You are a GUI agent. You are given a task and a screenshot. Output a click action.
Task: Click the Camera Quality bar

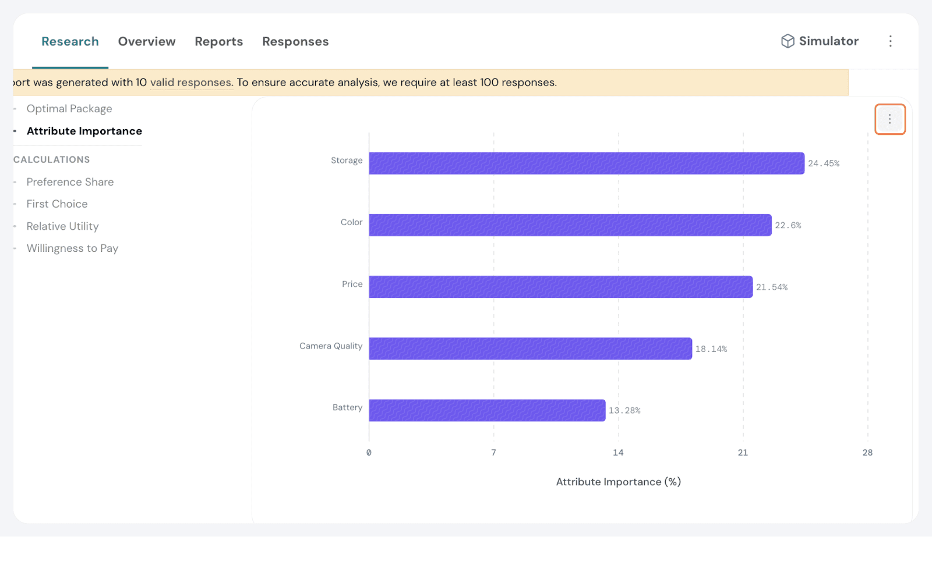click(530, 348)
